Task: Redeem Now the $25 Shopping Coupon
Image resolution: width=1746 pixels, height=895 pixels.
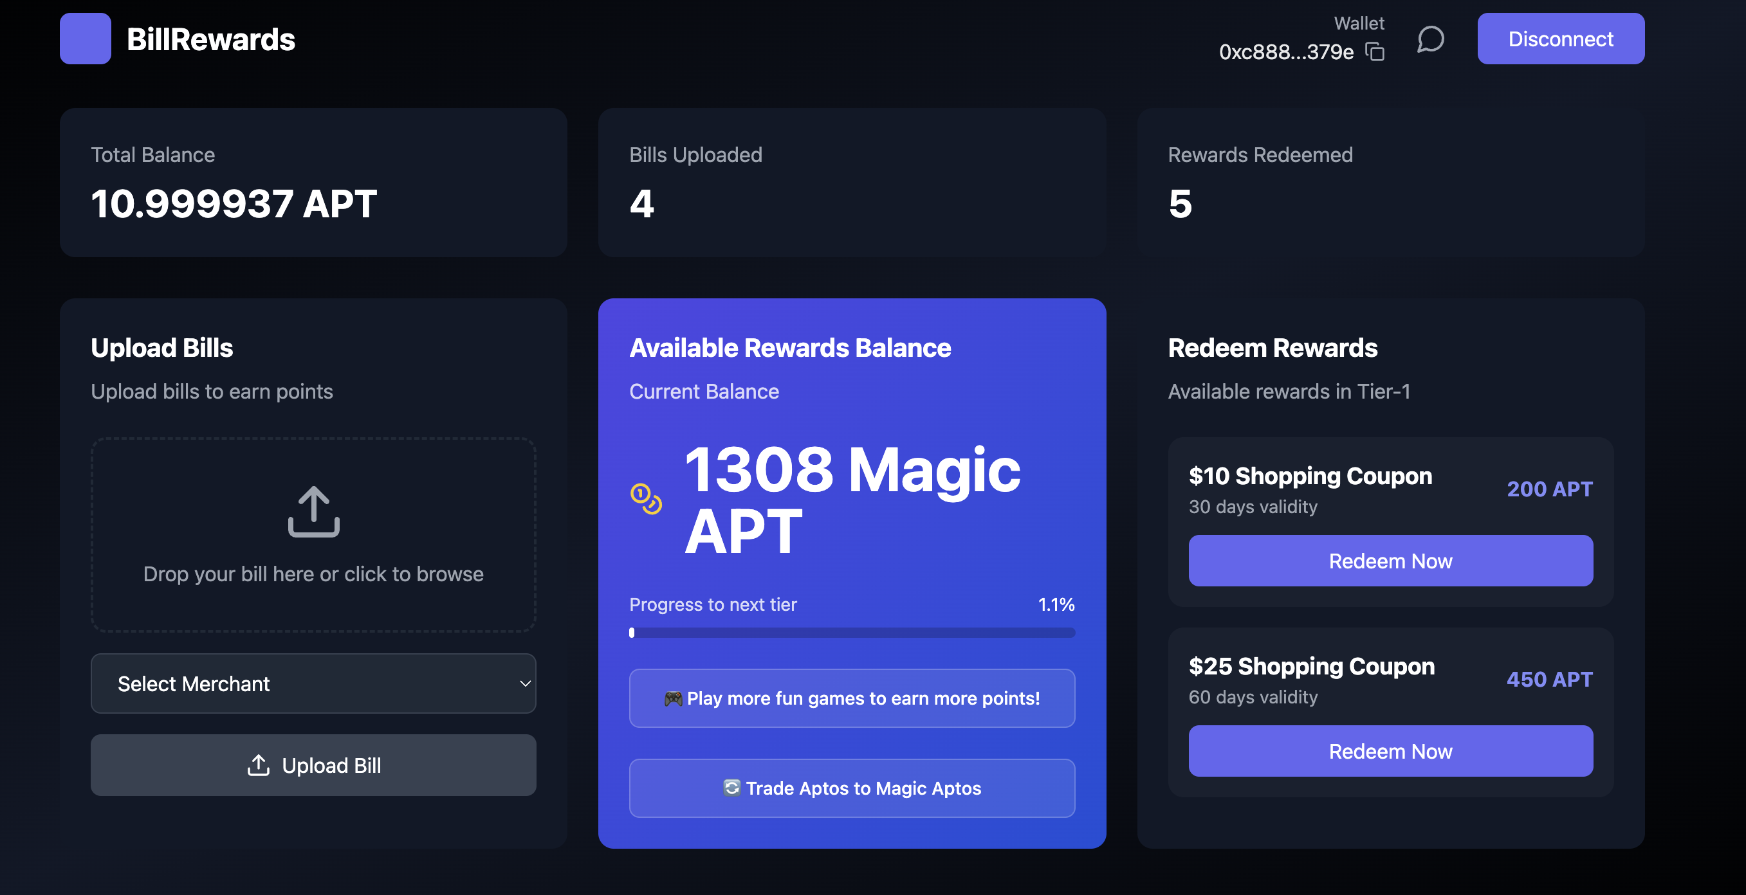Action: [1390, 751]
